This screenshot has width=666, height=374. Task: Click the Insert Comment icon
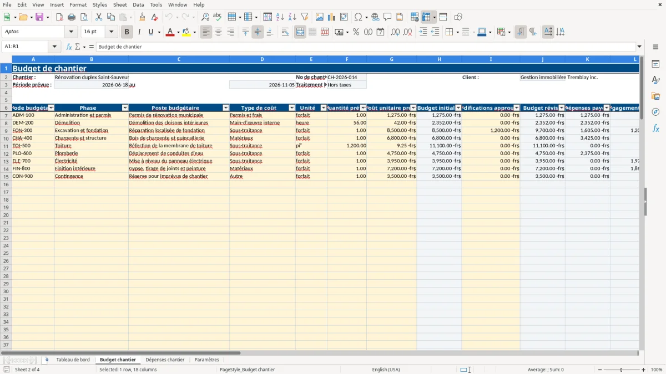[x=387, y=17]
